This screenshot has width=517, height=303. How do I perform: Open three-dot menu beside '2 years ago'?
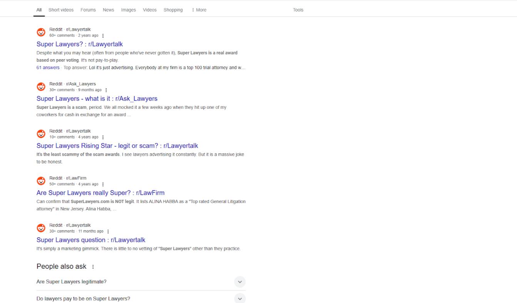[x=103, y=36]
